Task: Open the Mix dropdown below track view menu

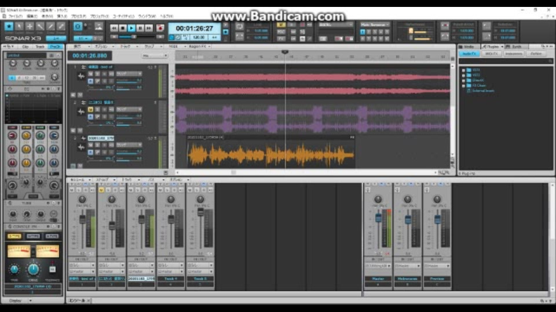Action: click(155, 55)
